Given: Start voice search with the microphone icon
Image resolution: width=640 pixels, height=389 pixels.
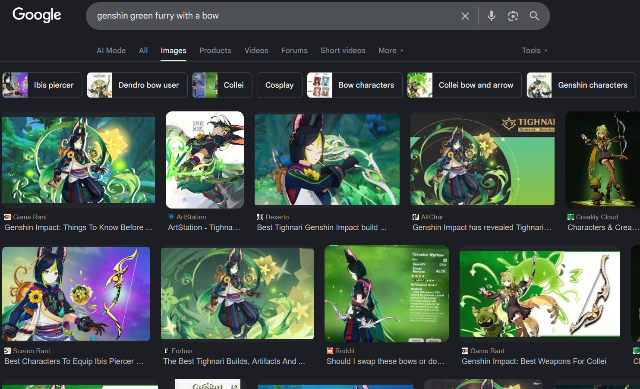Looking at the screenshot, I should tap(491, 16).
